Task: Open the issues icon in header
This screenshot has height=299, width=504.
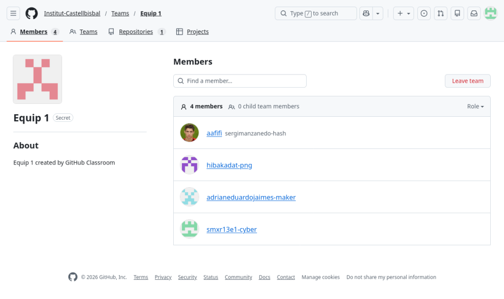Action: [424, 13]
